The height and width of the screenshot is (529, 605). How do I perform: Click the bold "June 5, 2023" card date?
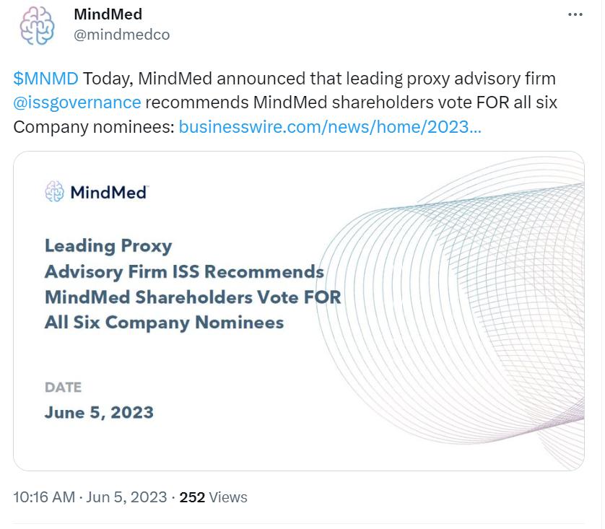tap(99, 413)
